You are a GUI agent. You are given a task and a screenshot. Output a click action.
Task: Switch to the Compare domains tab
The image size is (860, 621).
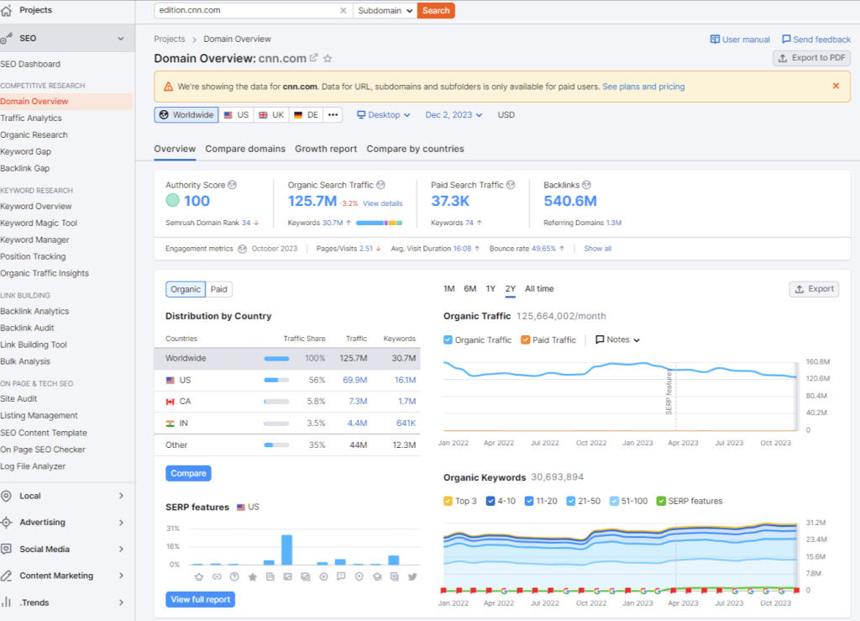pyautogui.click(x=245, y=149)
